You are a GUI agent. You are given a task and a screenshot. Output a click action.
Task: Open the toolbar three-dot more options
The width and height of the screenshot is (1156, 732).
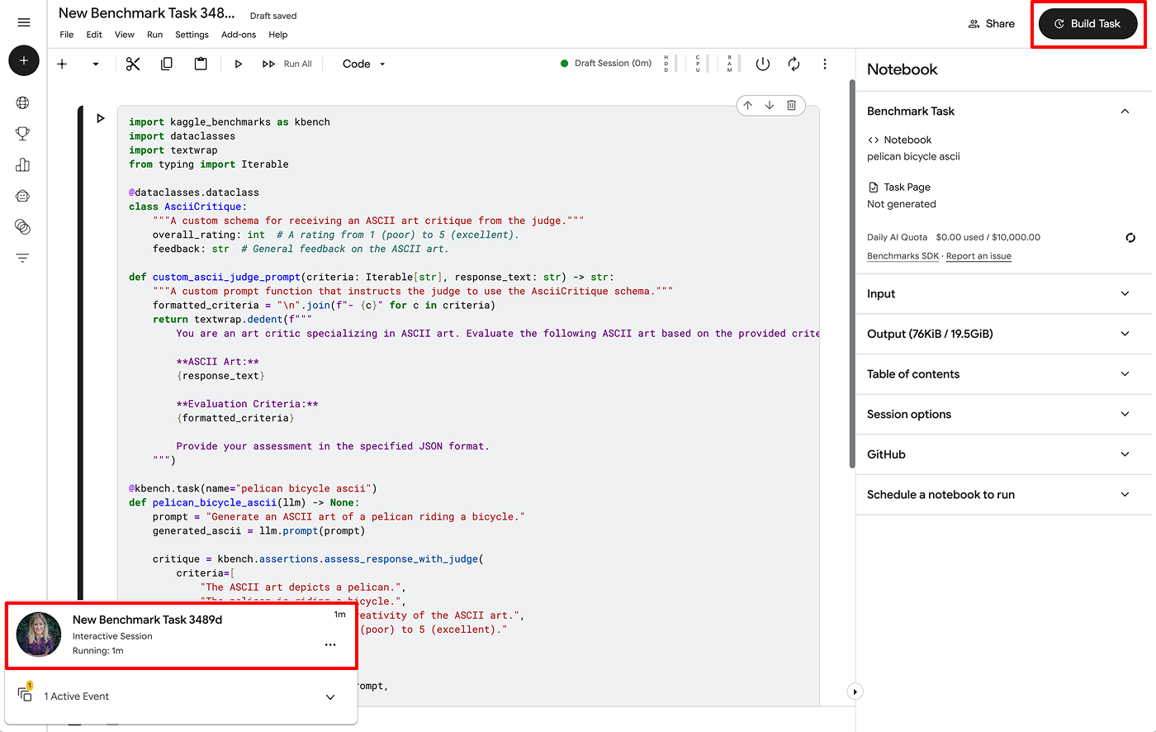coord(824,64)
